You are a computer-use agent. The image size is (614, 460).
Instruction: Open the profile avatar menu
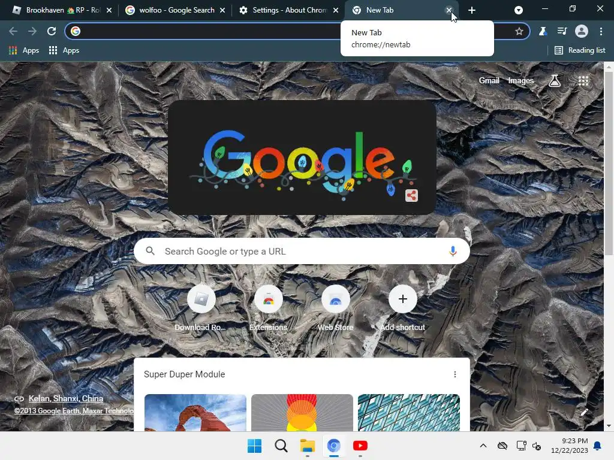click(582, 31)
